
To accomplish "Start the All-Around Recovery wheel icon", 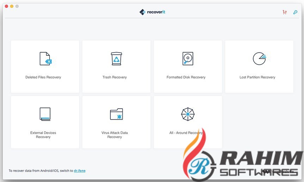I will pyautogui.click(x=188, y=114).
